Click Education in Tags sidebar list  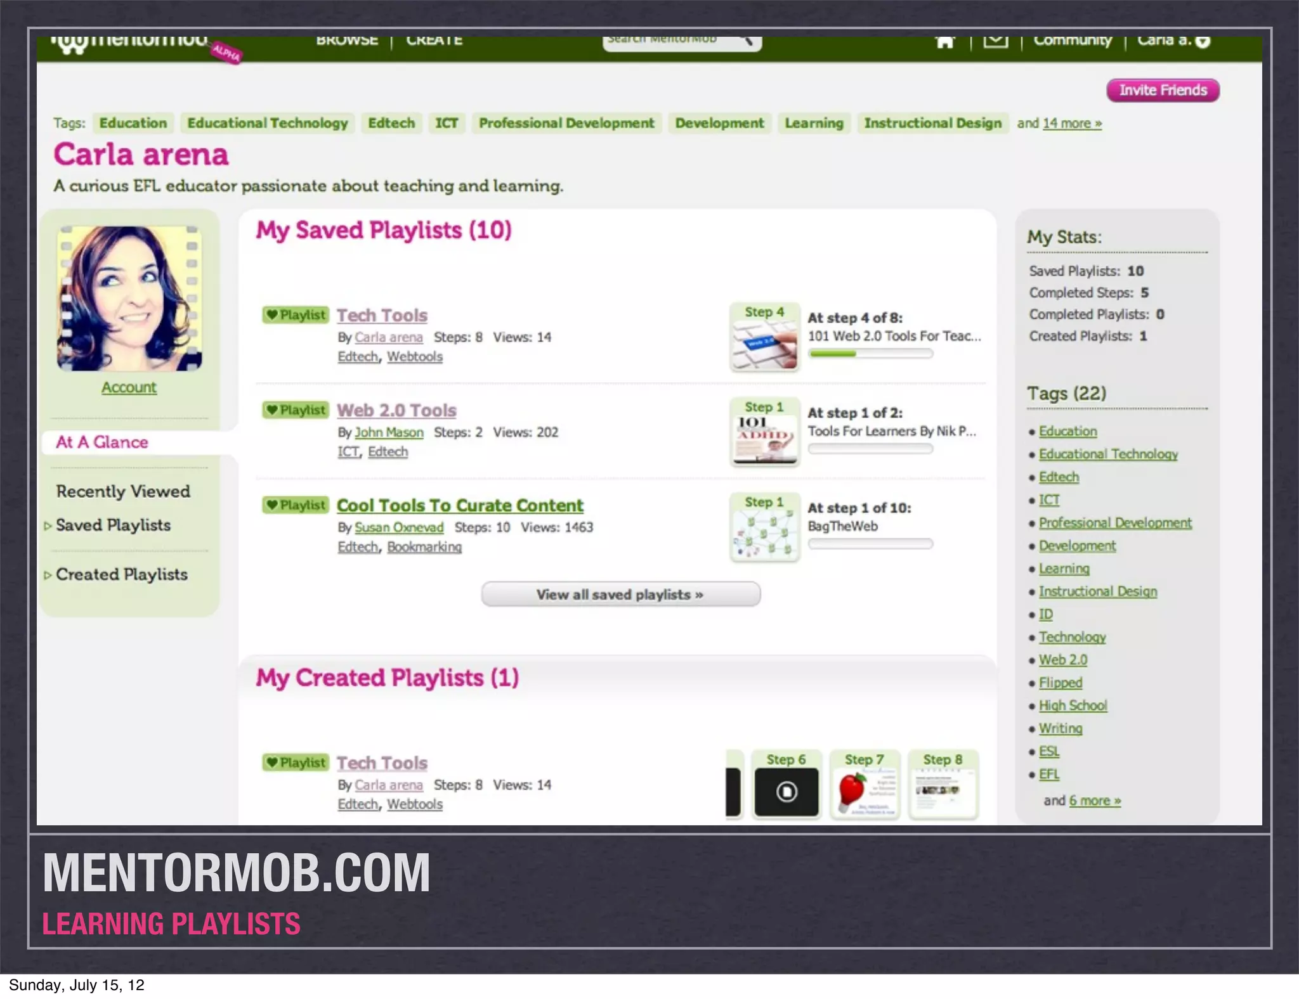(1067, 431)
